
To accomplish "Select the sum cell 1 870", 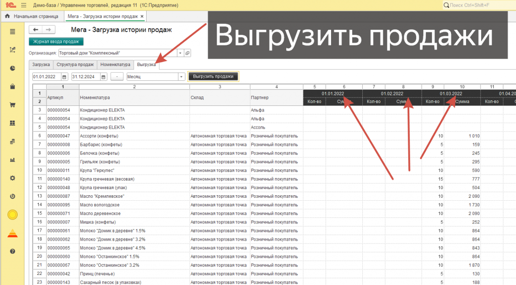I will pyautogui.click(x=462, y=265).
